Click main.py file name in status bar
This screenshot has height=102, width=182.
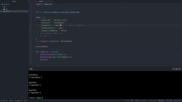pyautogui.click(x=11, y=101)
